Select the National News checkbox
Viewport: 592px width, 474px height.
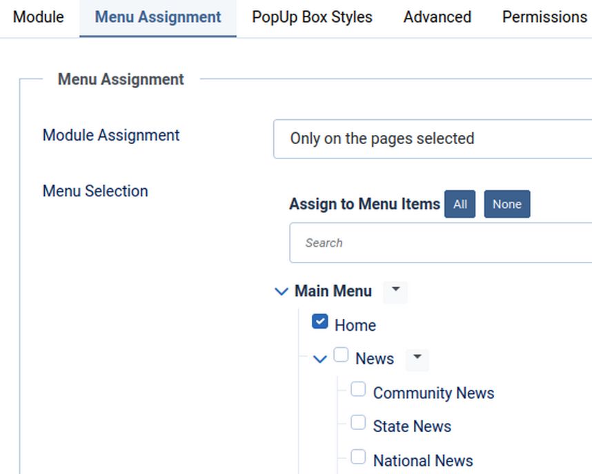pyautogui.click(x=358, y=457)
